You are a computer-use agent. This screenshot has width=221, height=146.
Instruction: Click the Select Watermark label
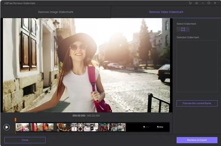186,24
